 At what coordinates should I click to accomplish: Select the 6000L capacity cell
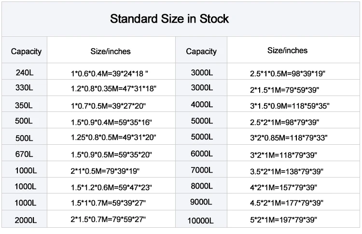point(201,154)
